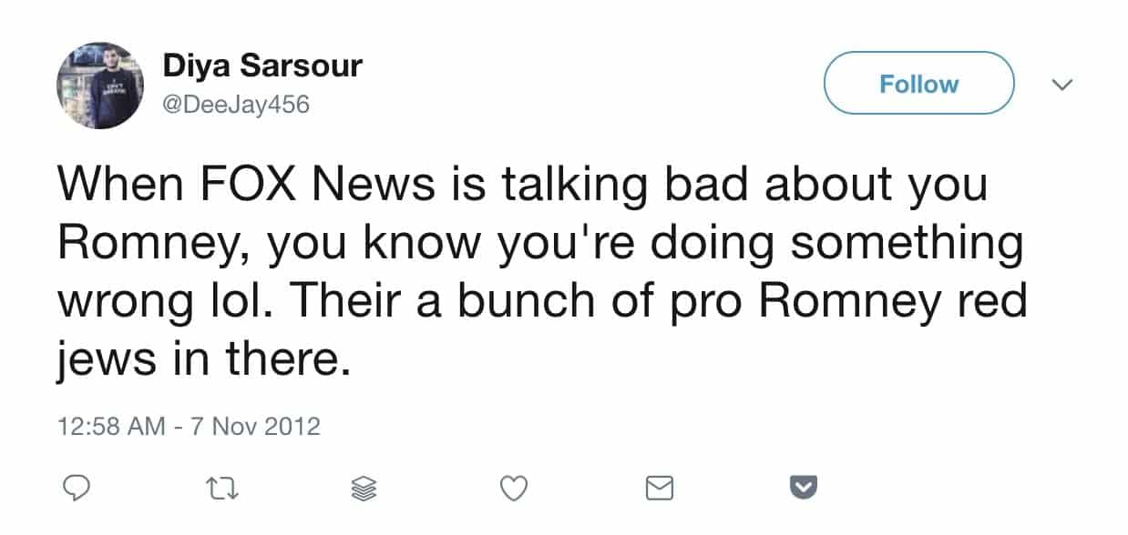1128x535 pixels.
Task: Expand the tweet options chevron menu
Action: (1061, 85)
